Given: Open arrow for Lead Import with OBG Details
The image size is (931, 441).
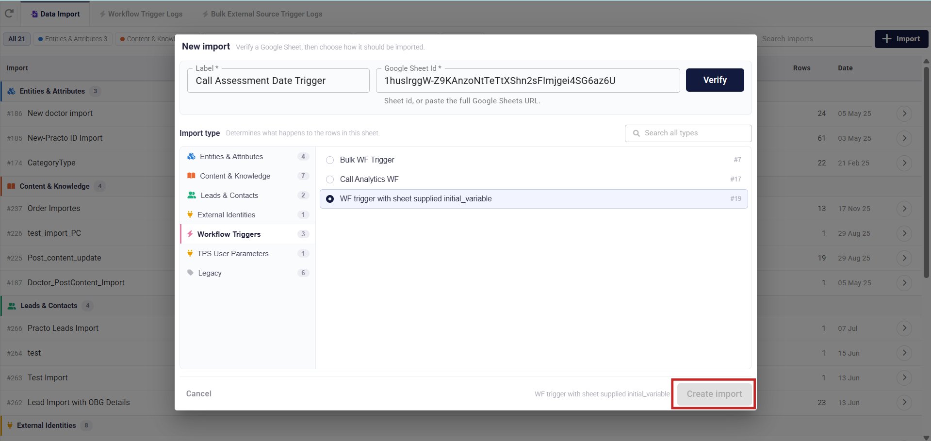Looking at the screenshot, I should [x=904, y=403].
